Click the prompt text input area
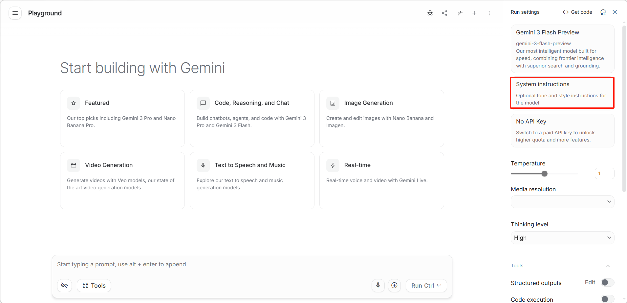This screenshot has height=303, width=627. (252, 265)
